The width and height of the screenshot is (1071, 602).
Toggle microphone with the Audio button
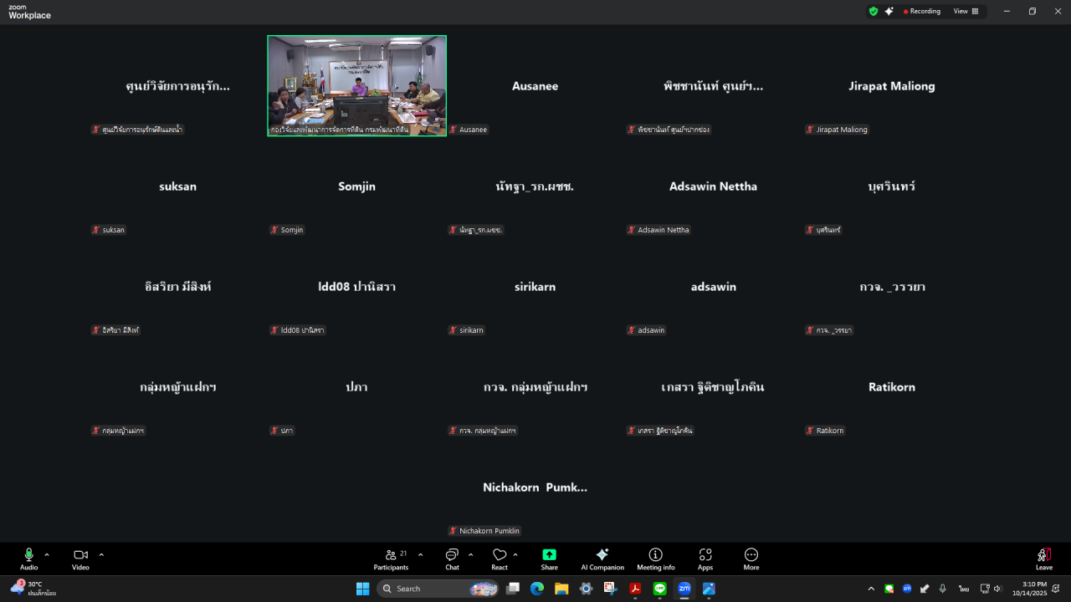click(x=28, y=559)
